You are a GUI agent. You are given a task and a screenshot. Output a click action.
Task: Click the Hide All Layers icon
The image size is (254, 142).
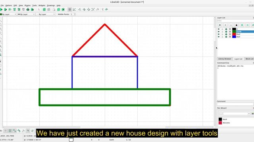pyautogui.click(x=225, y=25)
